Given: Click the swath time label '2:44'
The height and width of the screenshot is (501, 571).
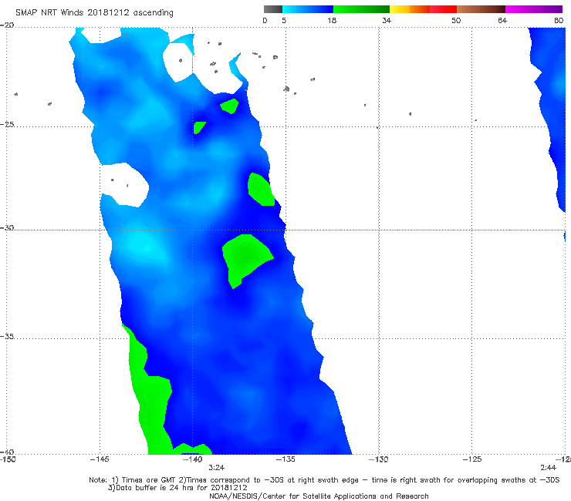Looking at the screenshot, I should 548,468.
